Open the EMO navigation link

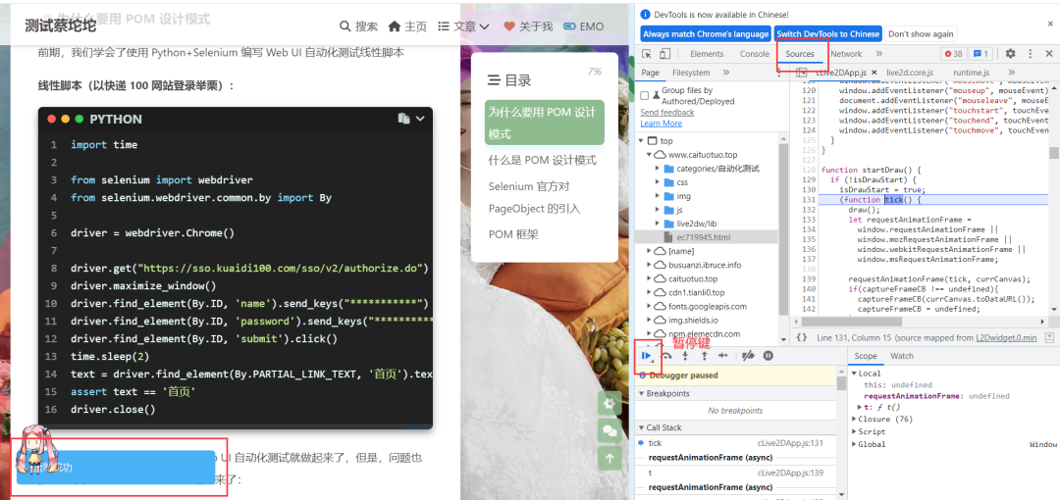tap(583, 26)
